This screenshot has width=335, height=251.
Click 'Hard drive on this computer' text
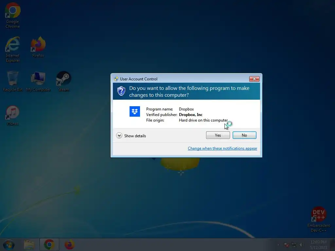[x=203, y=120]
